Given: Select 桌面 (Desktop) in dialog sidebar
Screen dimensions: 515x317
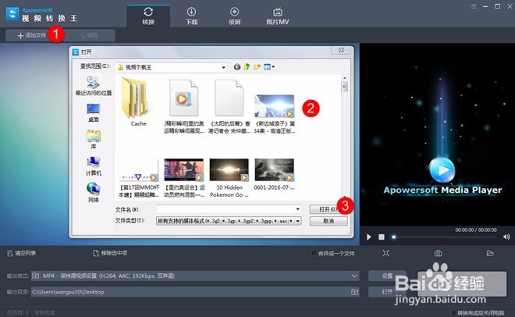Looking at the screenshot, I should 94,112.
